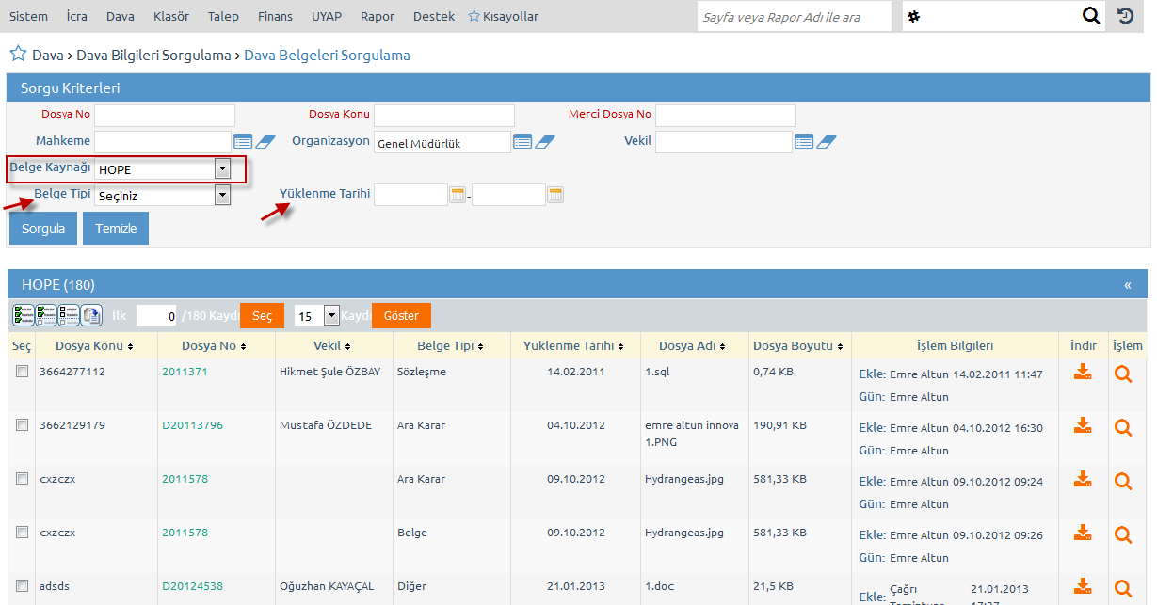Download emre altun innova 1.PNG
This screenshot has height=605, width=1157.
coord(1083,426)
